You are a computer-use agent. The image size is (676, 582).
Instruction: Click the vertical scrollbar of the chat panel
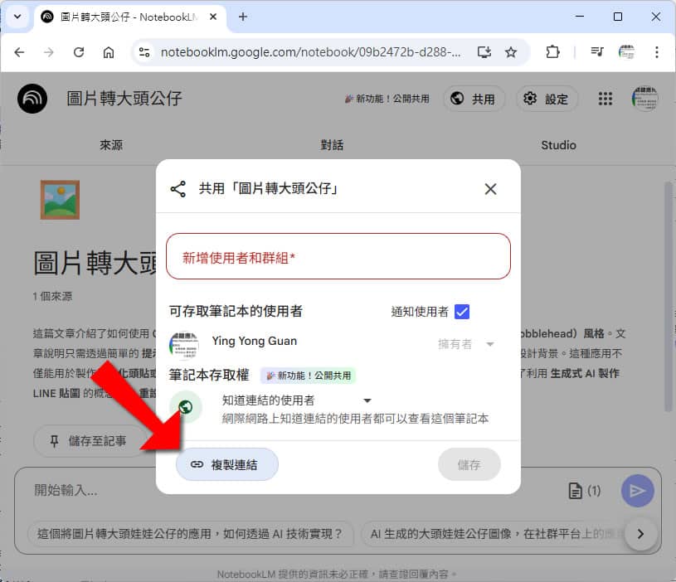click(x=668, y=298)
